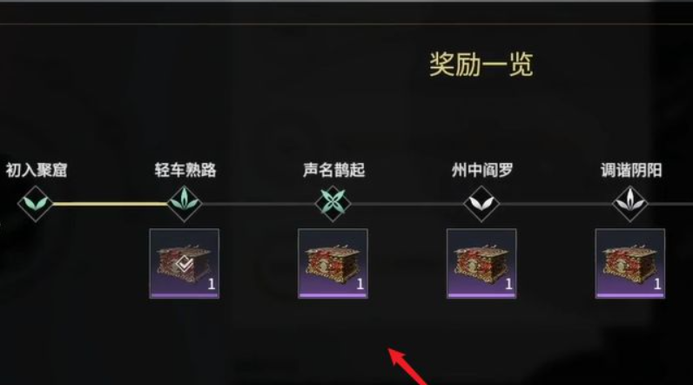Open the claimed chest under 轻车熟路

[x=185, y=263]
